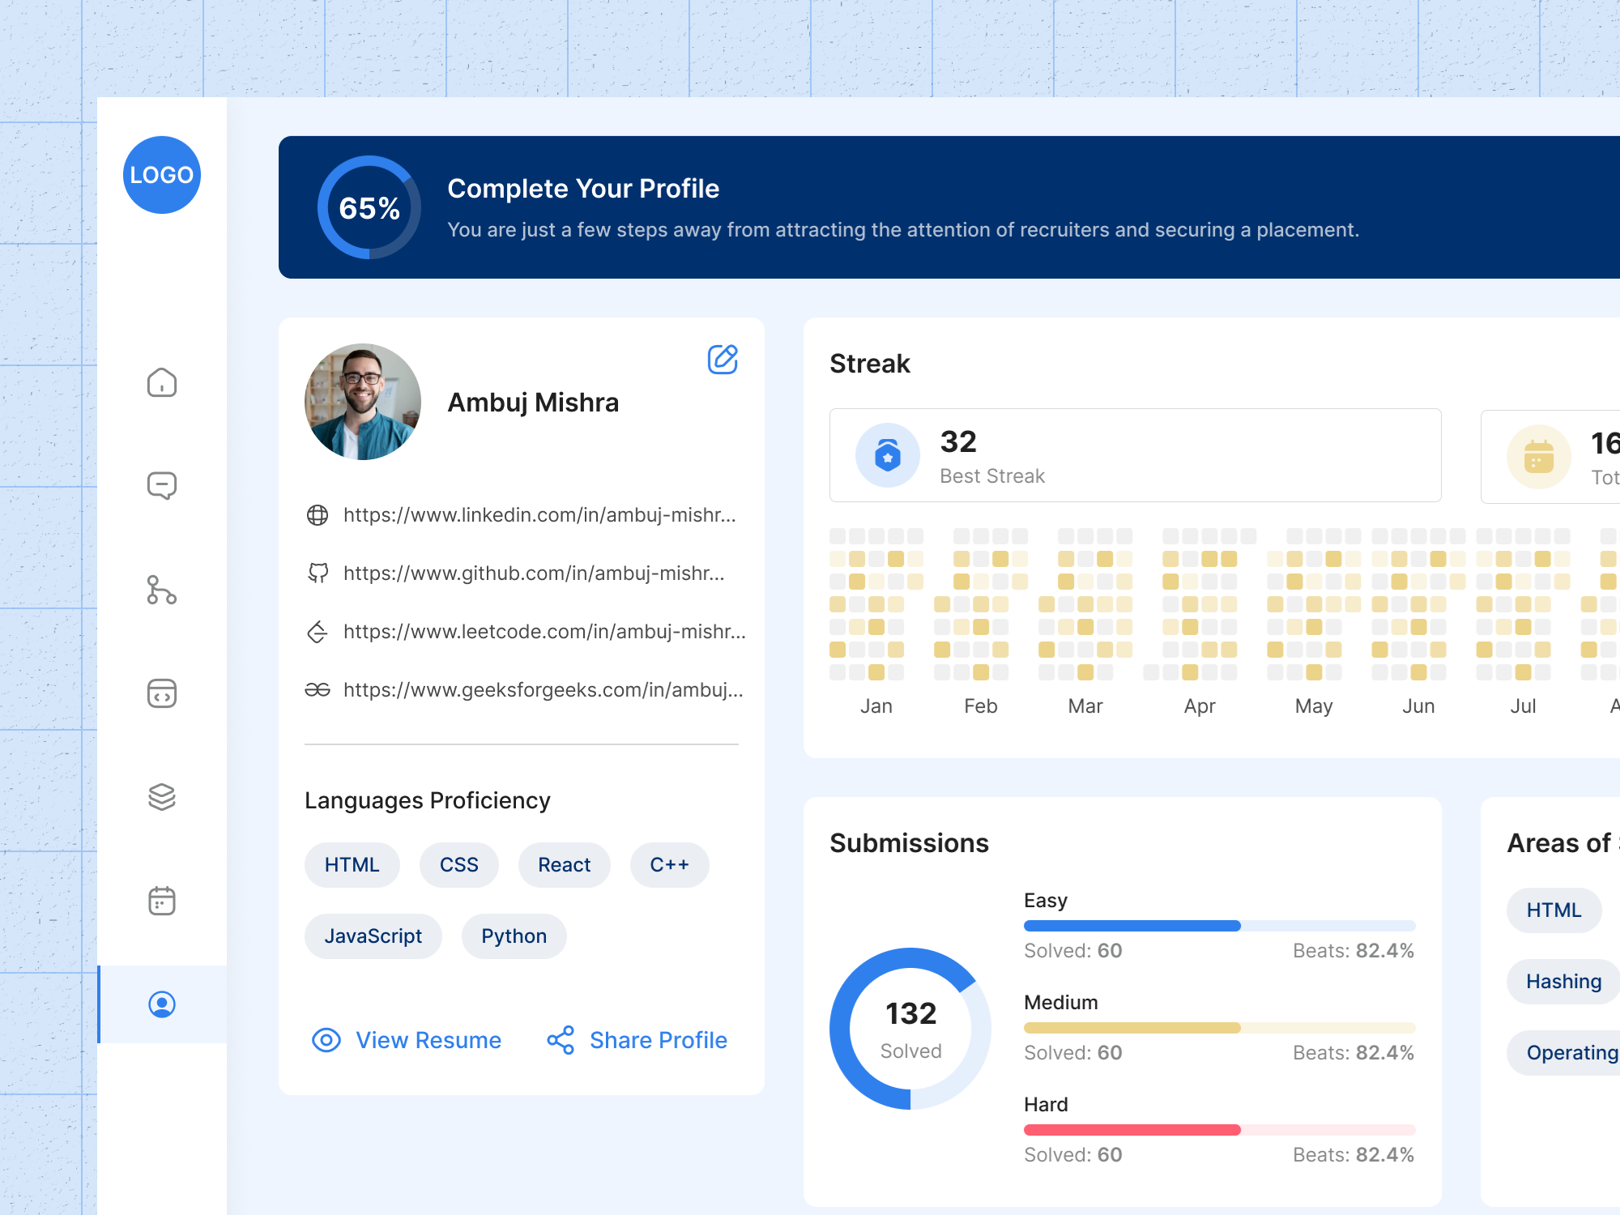Open the Home section from the sidebar
1620x1215 pixels.
click(x=161, y=383)
